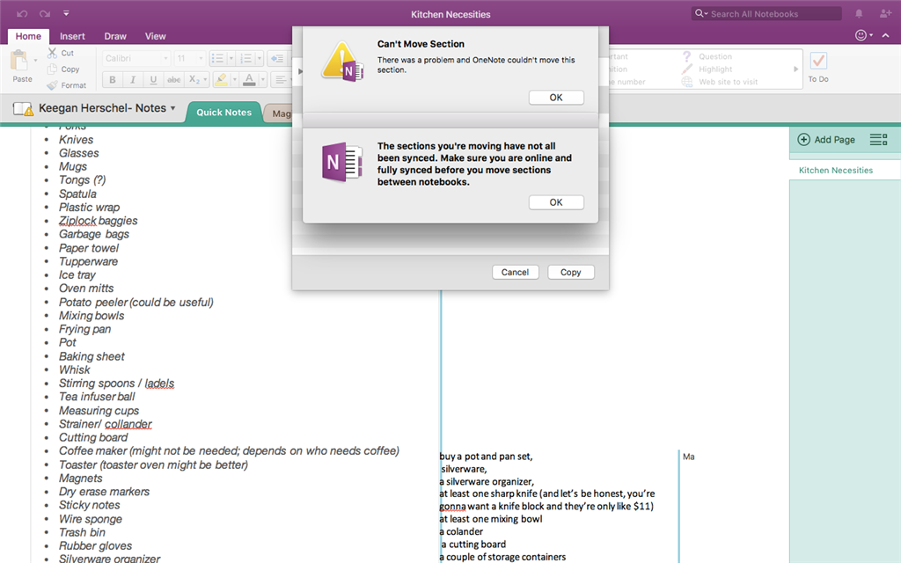
Task: Click the notifications bell icon
Action: tap(859, 13)
